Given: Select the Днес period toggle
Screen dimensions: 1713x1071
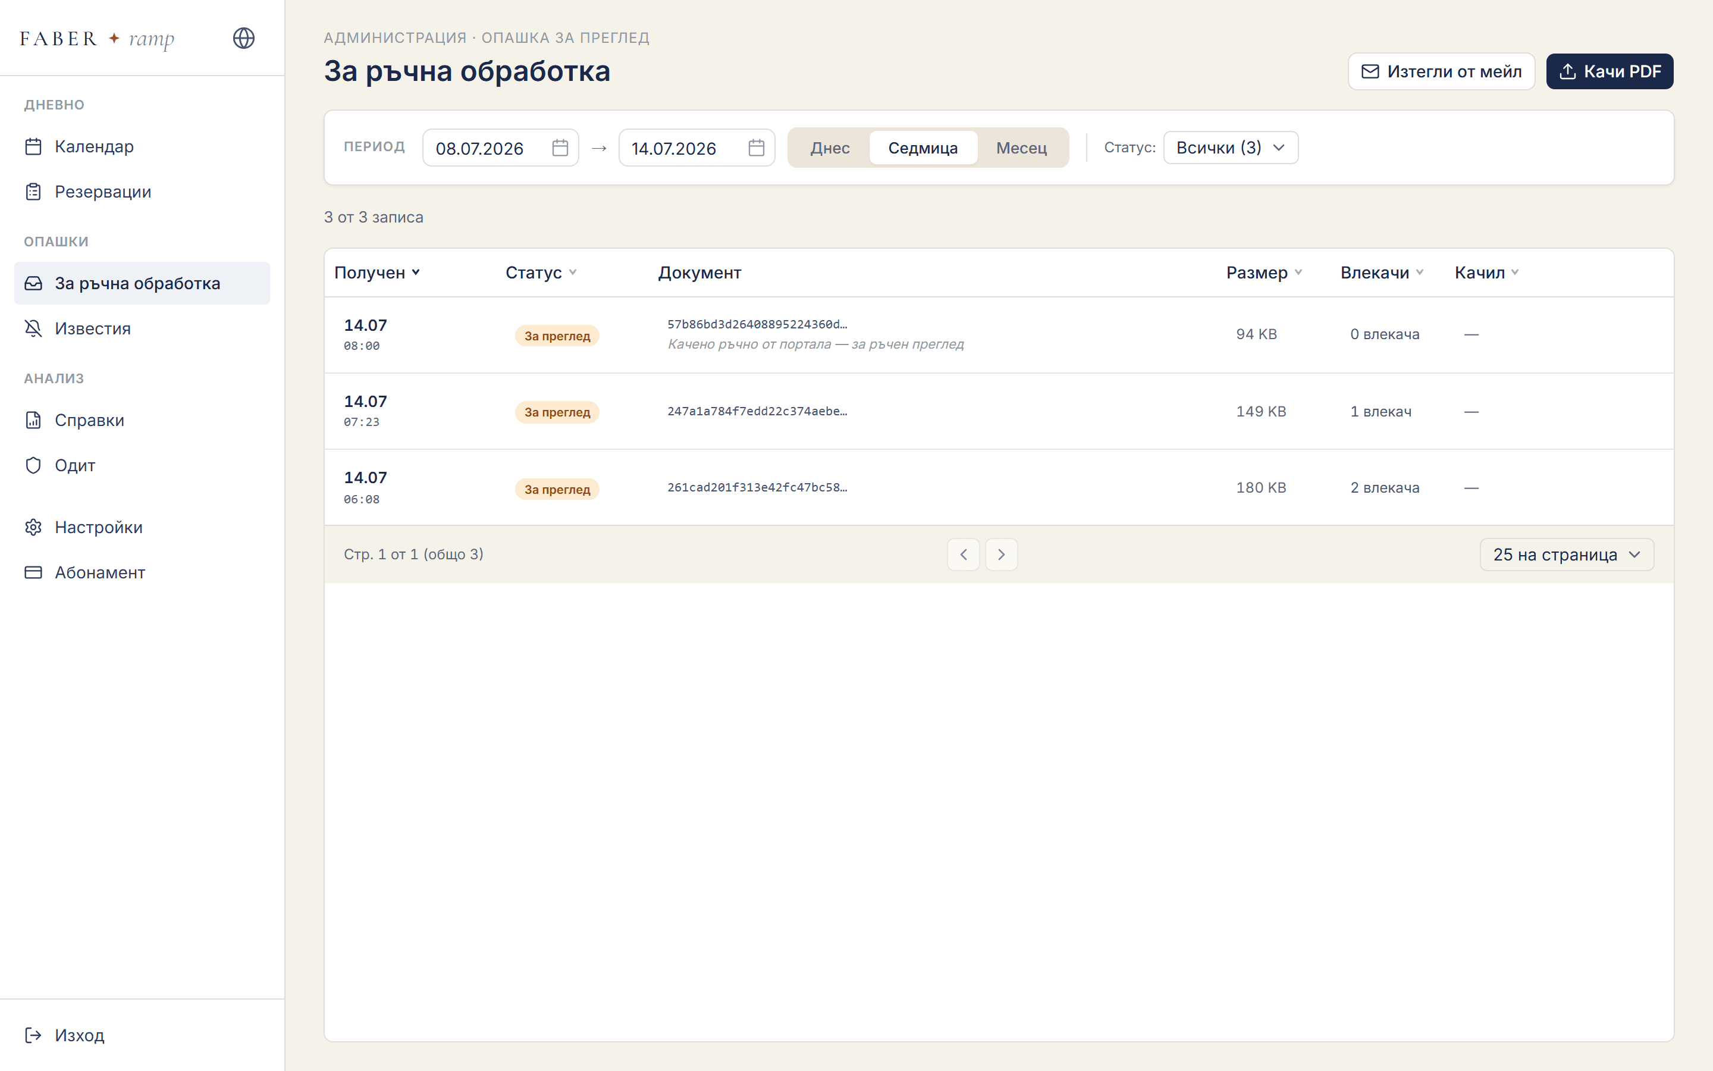Looking at the screenshot, I should tap(830, 148).
